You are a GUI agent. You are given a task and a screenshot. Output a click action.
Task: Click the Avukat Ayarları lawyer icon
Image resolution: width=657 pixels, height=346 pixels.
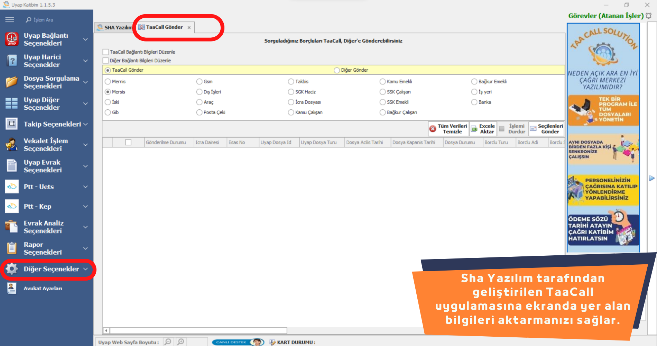click(x=12, y=288)
